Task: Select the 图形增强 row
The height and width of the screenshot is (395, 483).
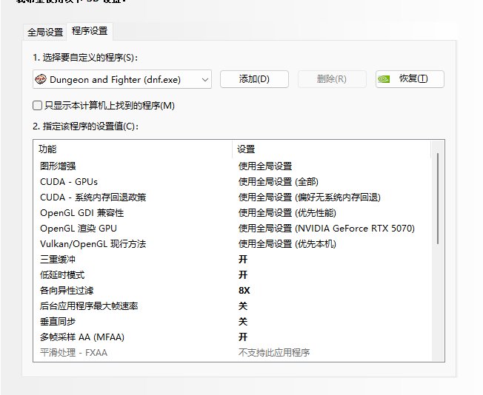Action: 233,166
